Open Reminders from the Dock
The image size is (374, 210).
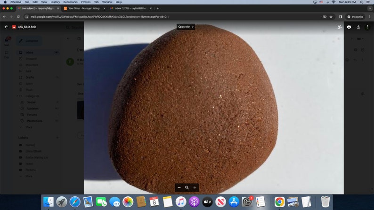point(260,202)
